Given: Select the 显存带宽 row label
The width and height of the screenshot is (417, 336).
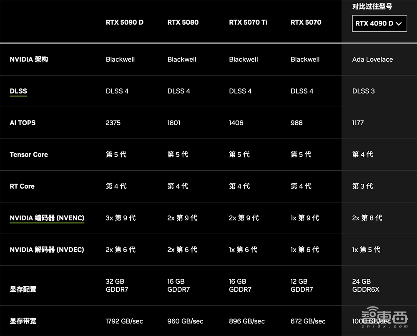Looking at the screenshot, I should click(23, 321).
